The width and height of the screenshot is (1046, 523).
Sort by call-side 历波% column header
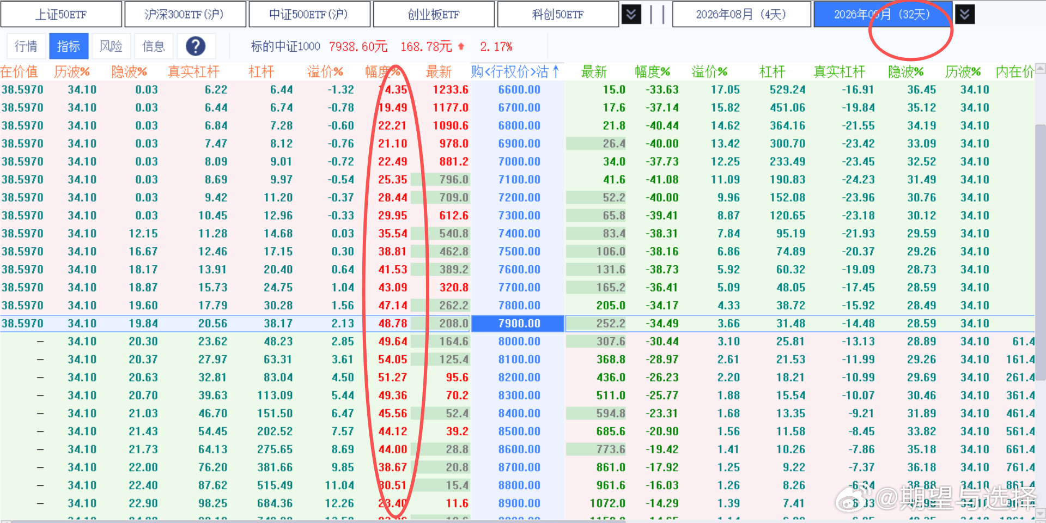point(72,72)
